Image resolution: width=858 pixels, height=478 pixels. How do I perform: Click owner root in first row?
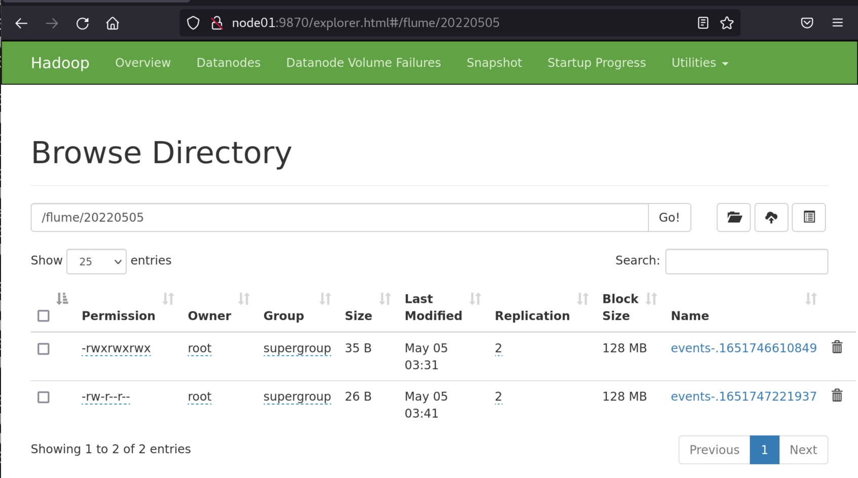click(x=199, y=348)
